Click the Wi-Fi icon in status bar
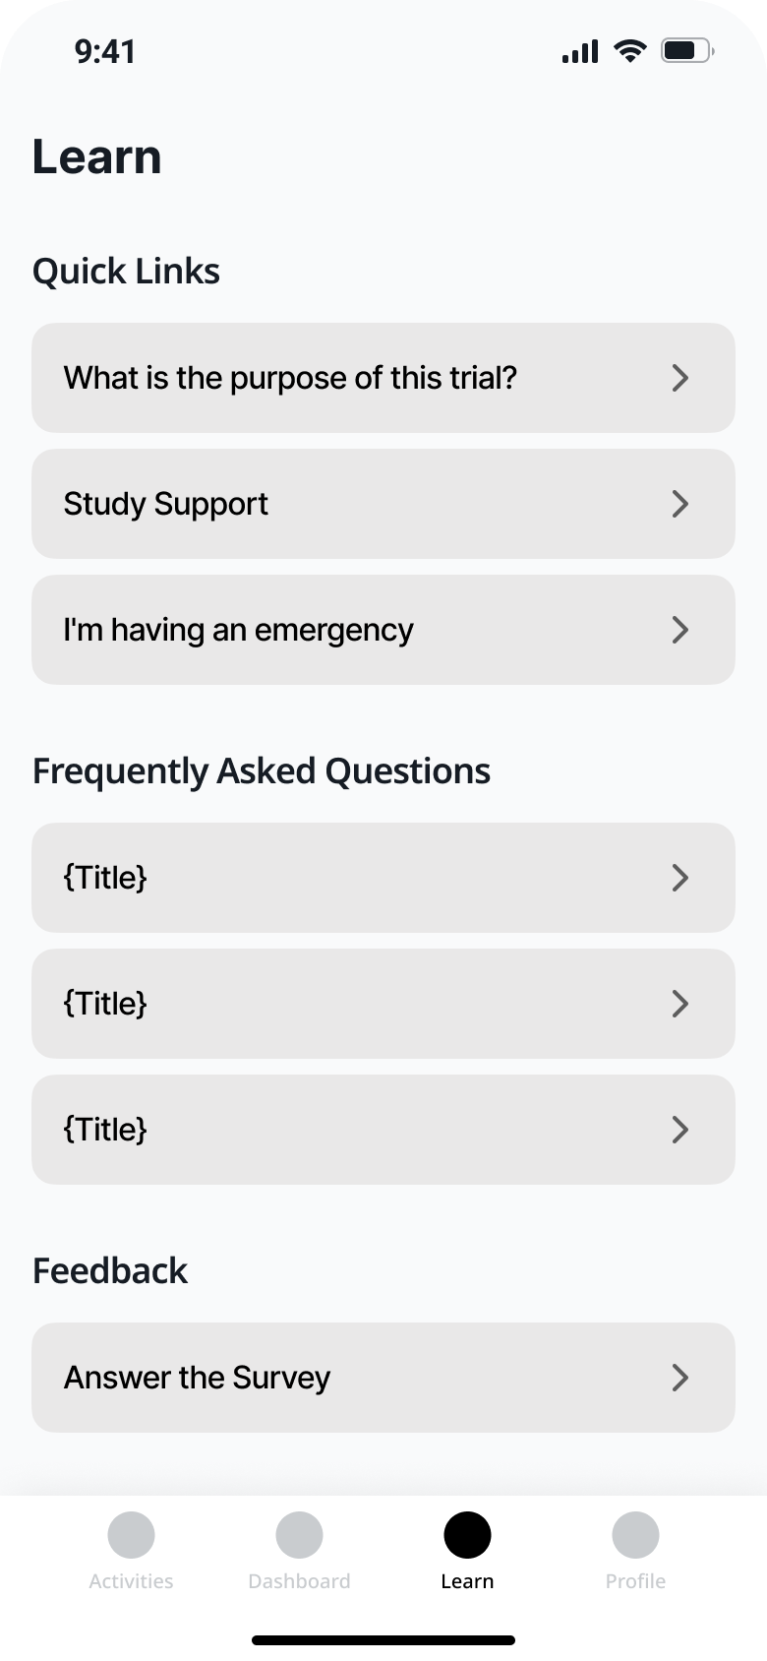The width and height of the screenshot is (767, 1661). click(x=629, y=50)
